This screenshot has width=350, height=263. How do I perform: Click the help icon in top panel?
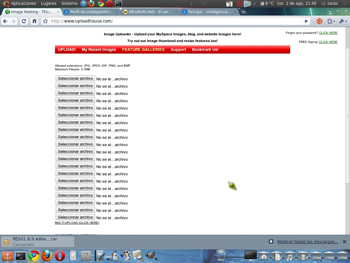(83, 4)
